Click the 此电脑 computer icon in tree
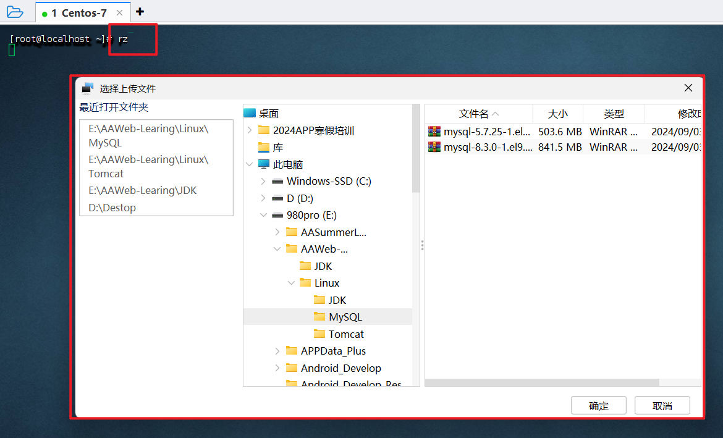 pyautogui.click(x=264, y=164)
